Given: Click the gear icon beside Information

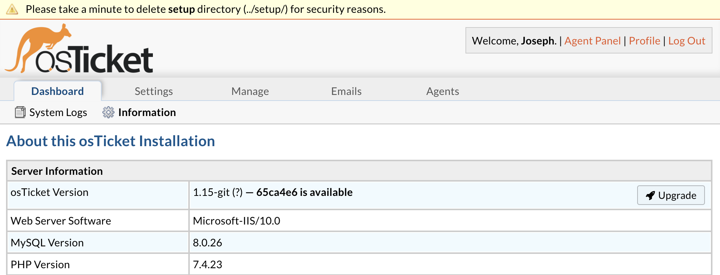Looking at the screenshot, I should pyautogui.click(x=108, y=112).
